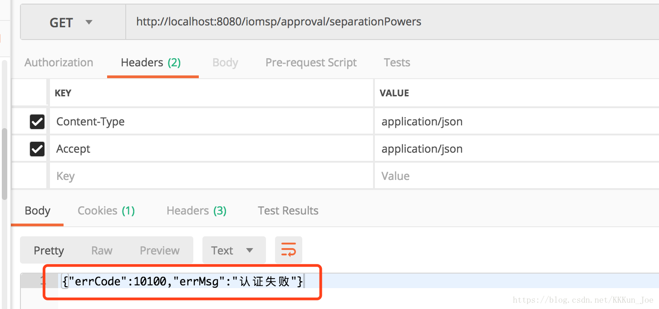Click the left sidebar vertical scrollbar
Viewport: 659px width, 309px height.
tap(5, 164)
